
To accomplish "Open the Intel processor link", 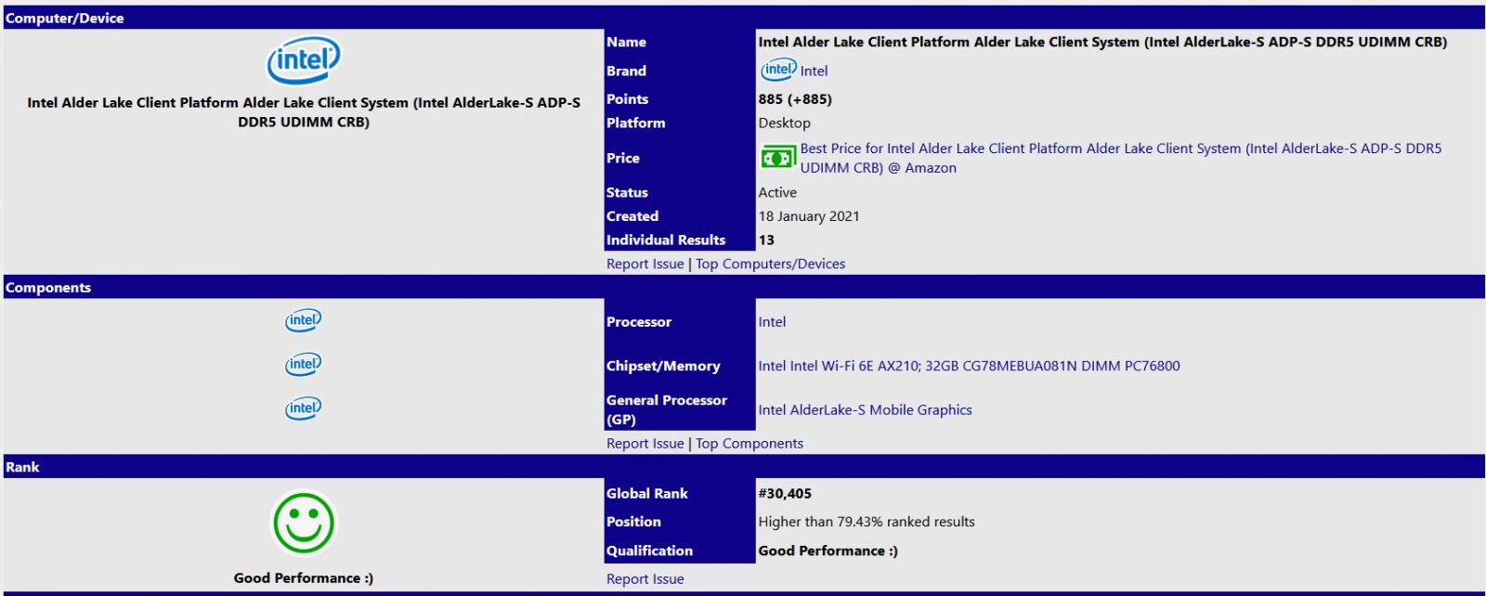I will click(772, 322).
